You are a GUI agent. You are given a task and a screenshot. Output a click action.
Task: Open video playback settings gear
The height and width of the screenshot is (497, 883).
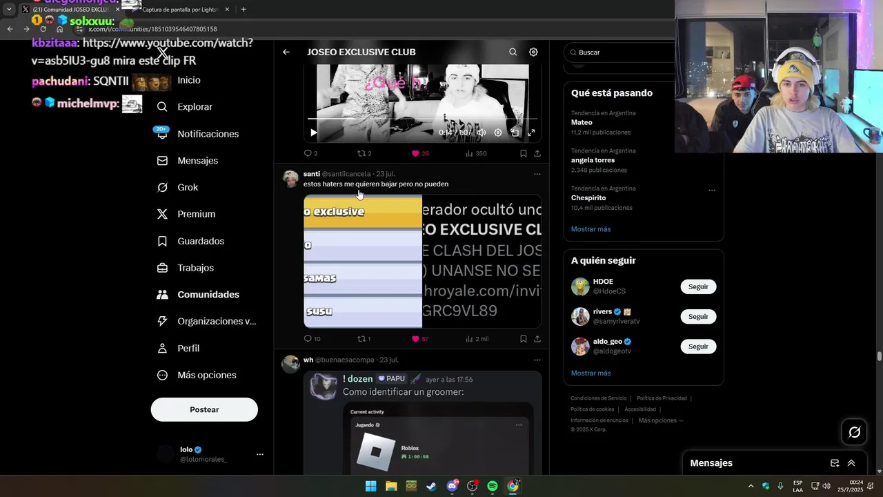click(x=498, y=133)
